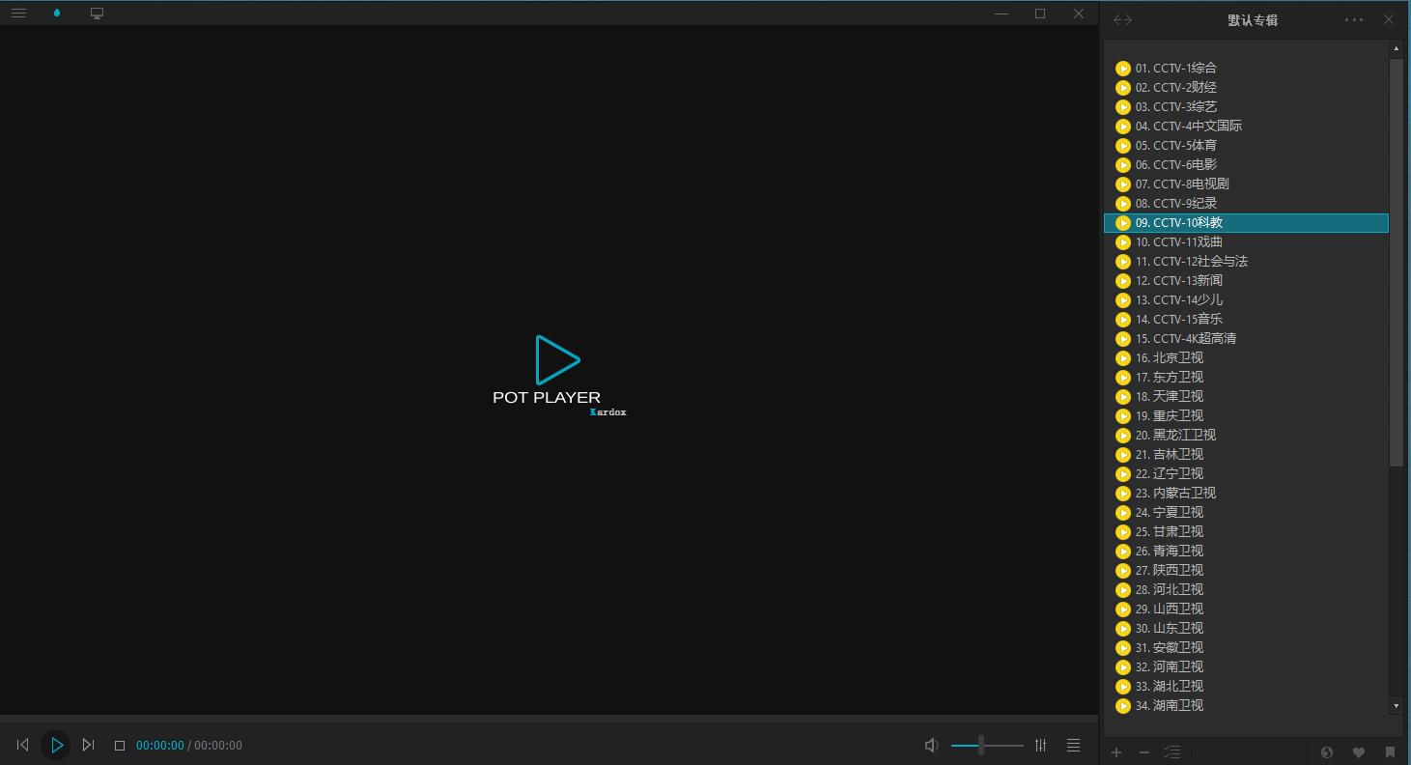1411x765 pixels.
Task: Click the elapsed time 00:00:00 display
Action: click(159, 746)
